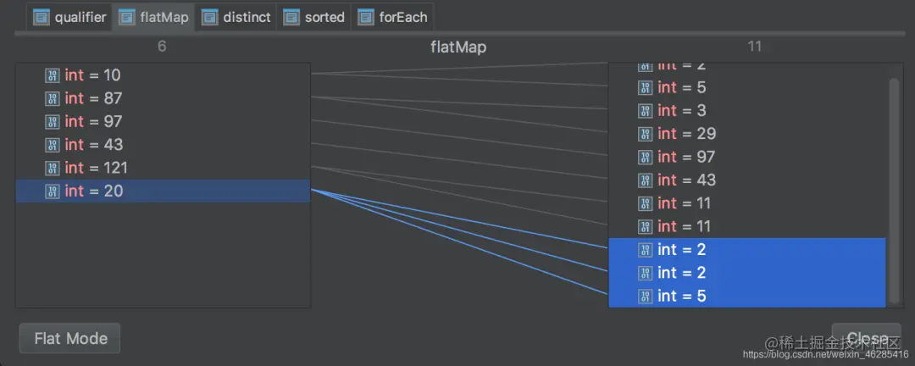Select highlighted int = 5 in output list

coord(747,296)
